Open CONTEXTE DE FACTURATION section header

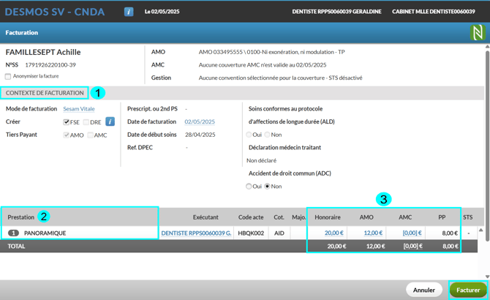click(44, 93)
